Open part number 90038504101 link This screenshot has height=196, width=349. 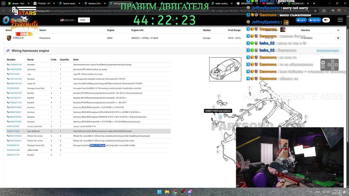click(13, 145)
